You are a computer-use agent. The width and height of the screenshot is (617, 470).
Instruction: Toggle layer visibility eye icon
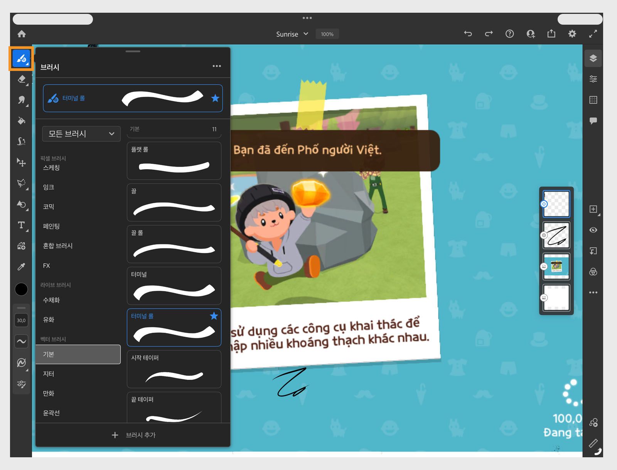click(x=593, y=230)
